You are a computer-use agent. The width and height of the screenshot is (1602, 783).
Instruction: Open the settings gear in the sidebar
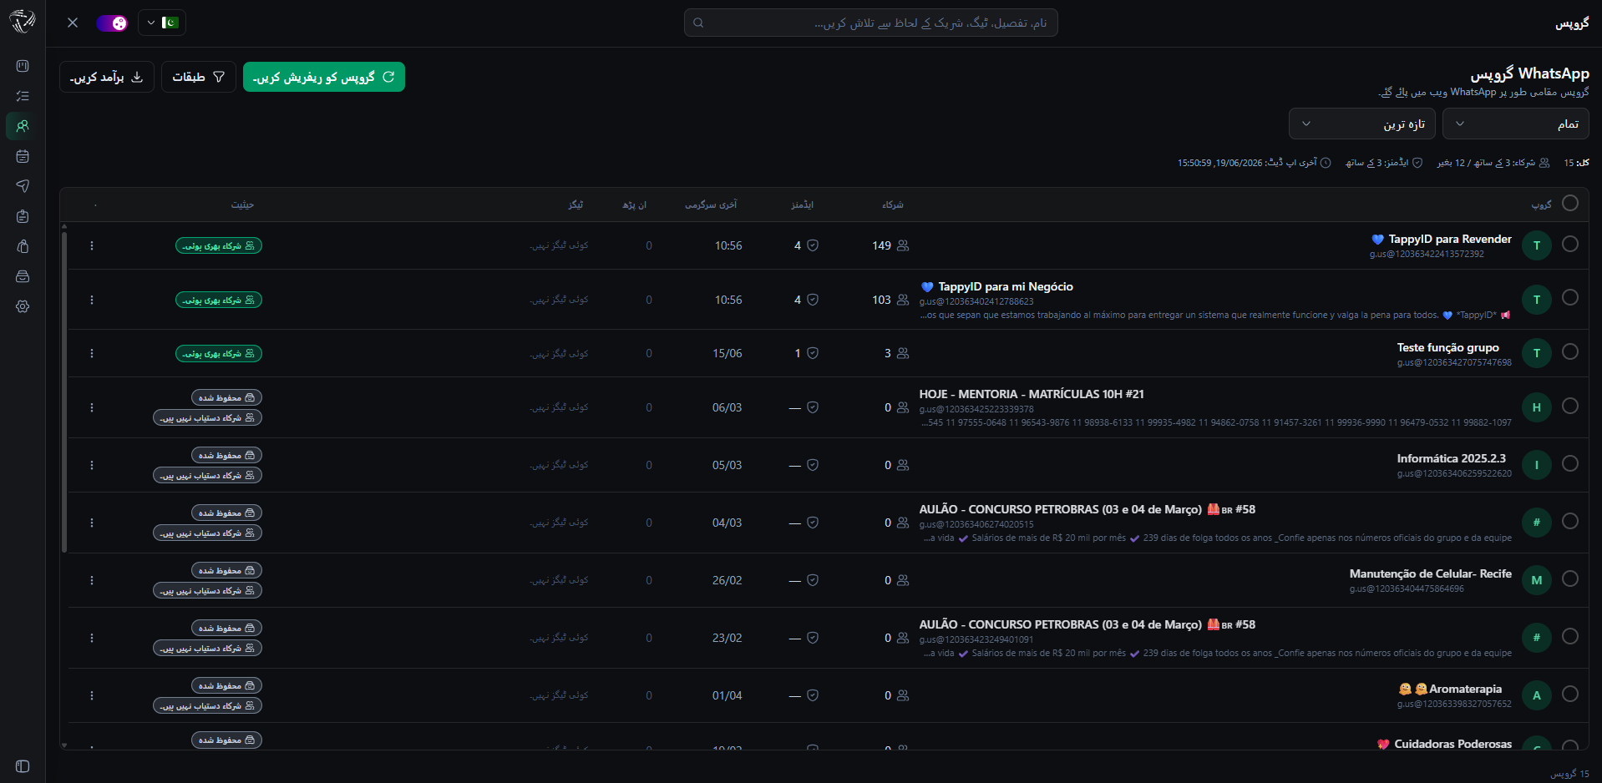coord(23,306)
